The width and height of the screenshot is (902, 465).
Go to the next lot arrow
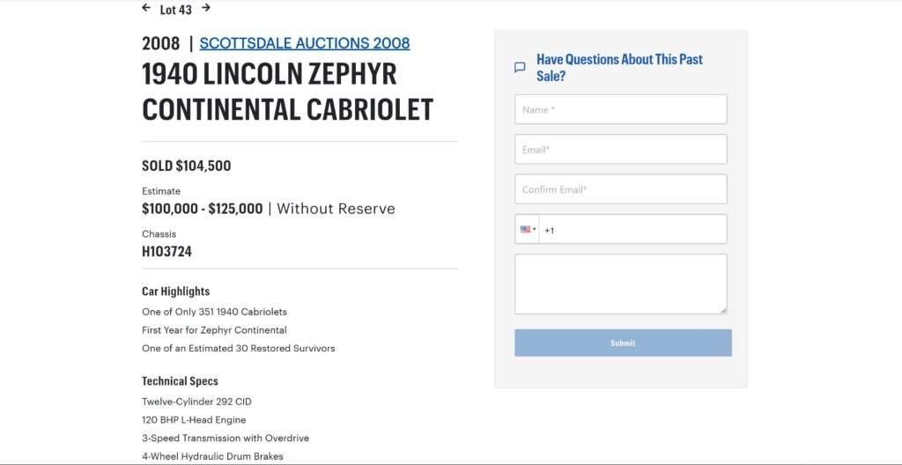(206, 8)
